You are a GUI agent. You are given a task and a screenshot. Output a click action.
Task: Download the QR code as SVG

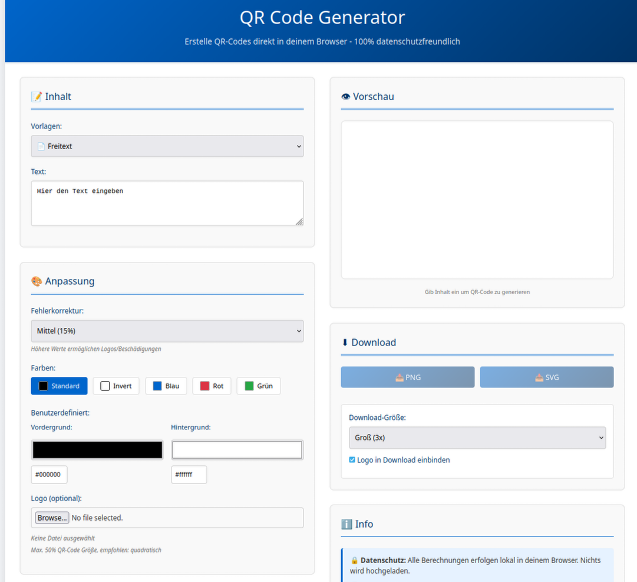(x=546, y=377)
